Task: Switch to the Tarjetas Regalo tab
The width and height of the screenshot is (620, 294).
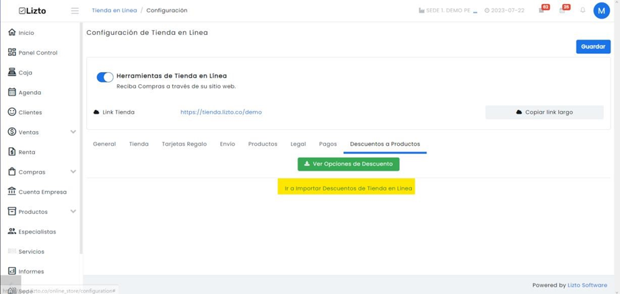Action: 184,144
